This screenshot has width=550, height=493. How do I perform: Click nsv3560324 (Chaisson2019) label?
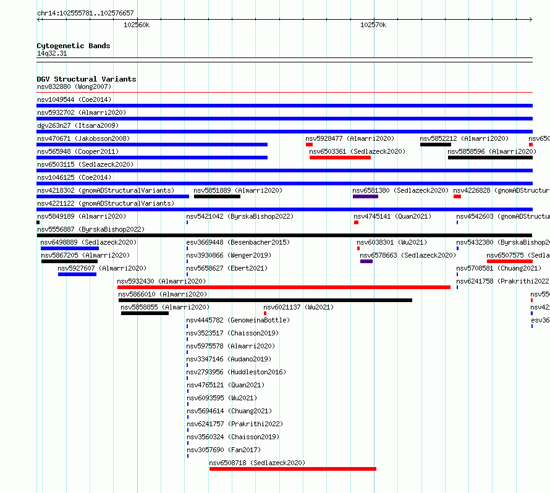click(233, 437)
